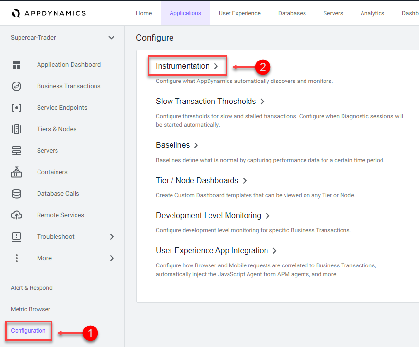419x347 pixels.
Task: Click the More three-dots icon
Action: click(x=17, y=258)
